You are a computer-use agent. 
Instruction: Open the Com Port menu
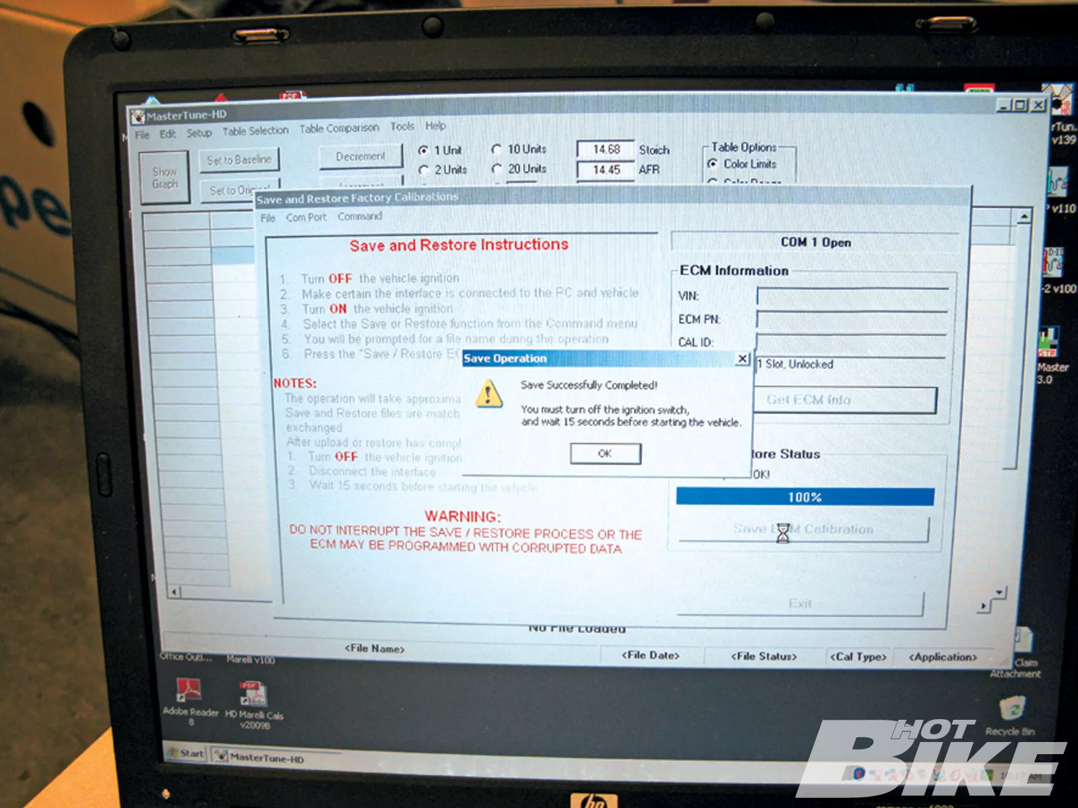(x=306, y=217)
